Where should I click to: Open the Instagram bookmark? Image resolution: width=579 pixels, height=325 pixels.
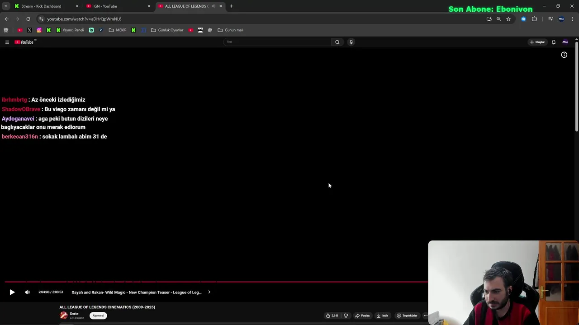pyautogui.click(x=39, y=30)
